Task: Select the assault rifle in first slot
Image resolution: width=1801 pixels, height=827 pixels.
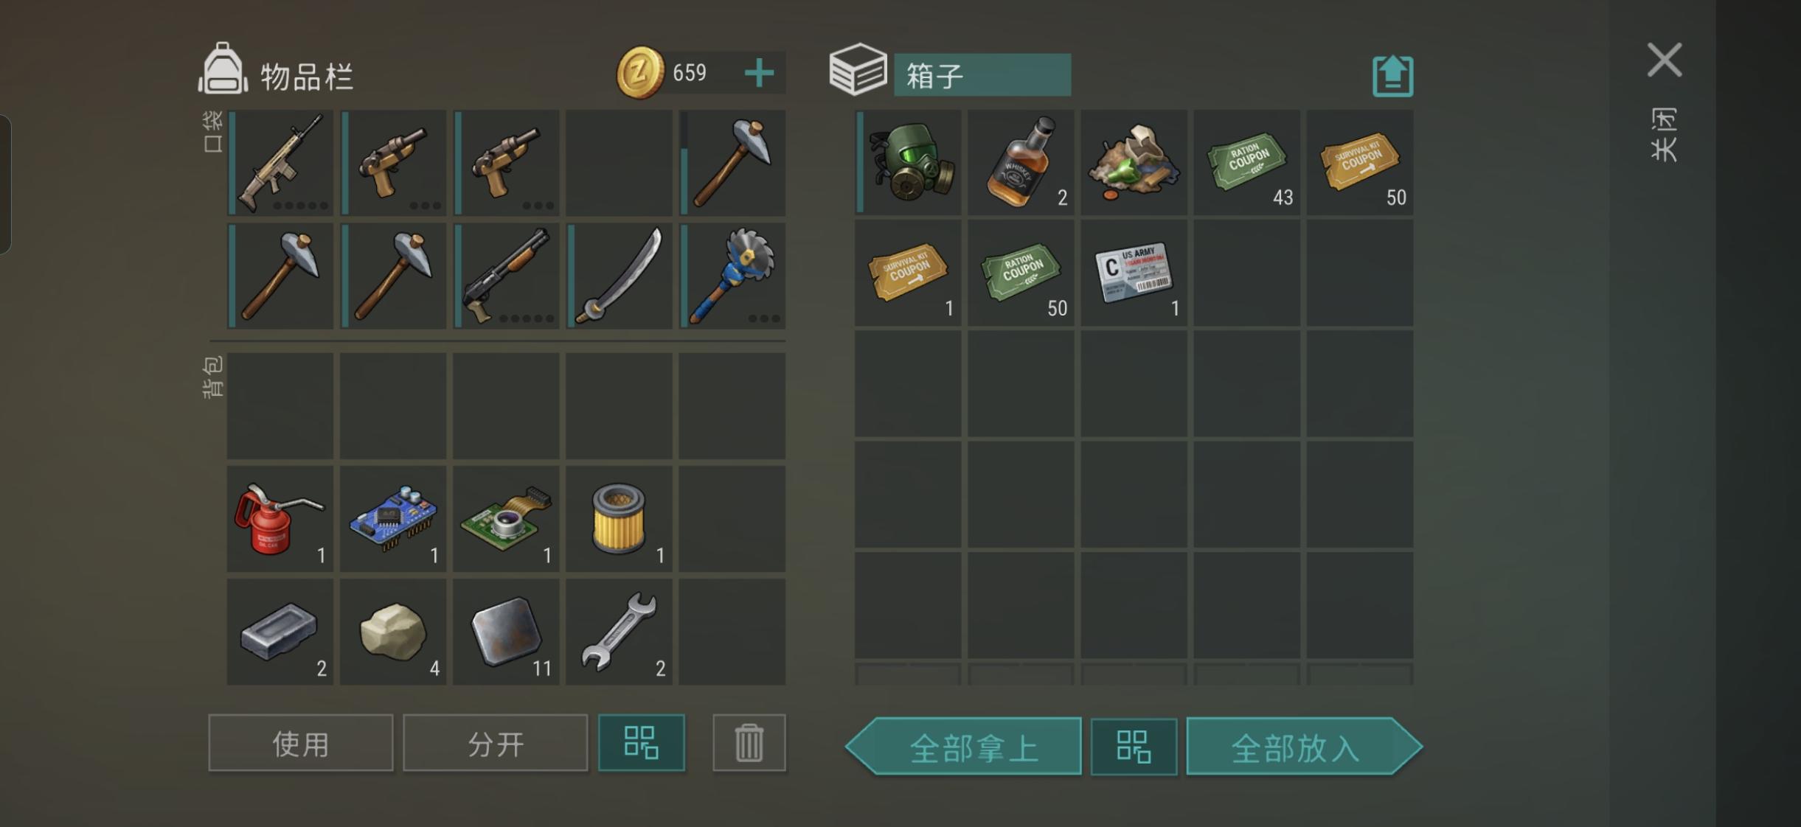Action: (x=280, y=163)
